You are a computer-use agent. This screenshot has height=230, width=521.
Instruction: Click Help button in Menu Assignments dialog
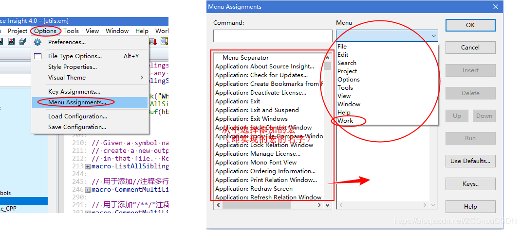[x=470, y=207]
